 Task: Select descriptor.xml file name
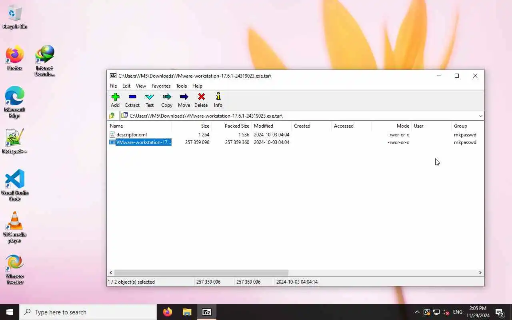point(132,135)
